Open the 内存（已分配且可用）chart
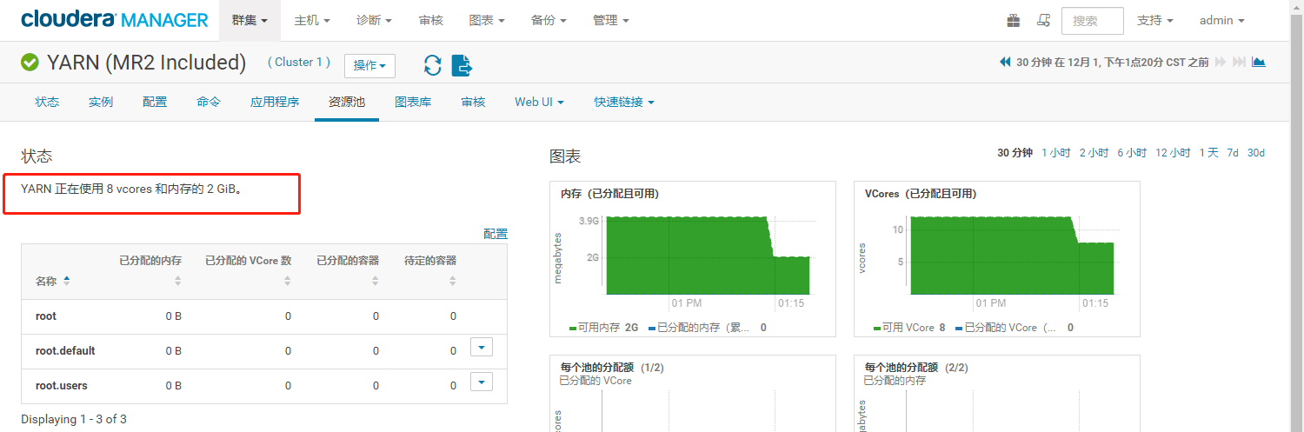Screen dimensions: 1304x432 point(693,259)
